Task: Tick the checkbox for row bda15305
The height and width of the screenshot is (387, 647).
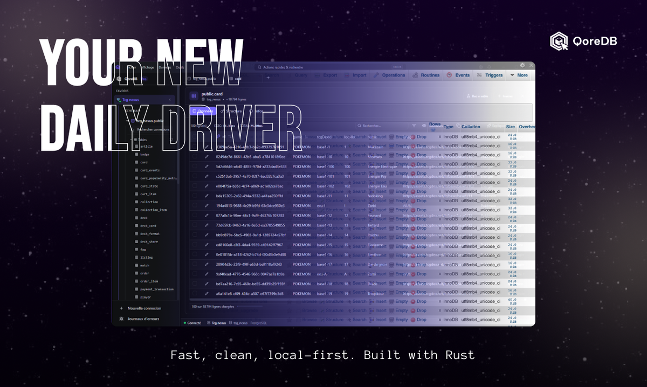Action: (x=195, y=196)
